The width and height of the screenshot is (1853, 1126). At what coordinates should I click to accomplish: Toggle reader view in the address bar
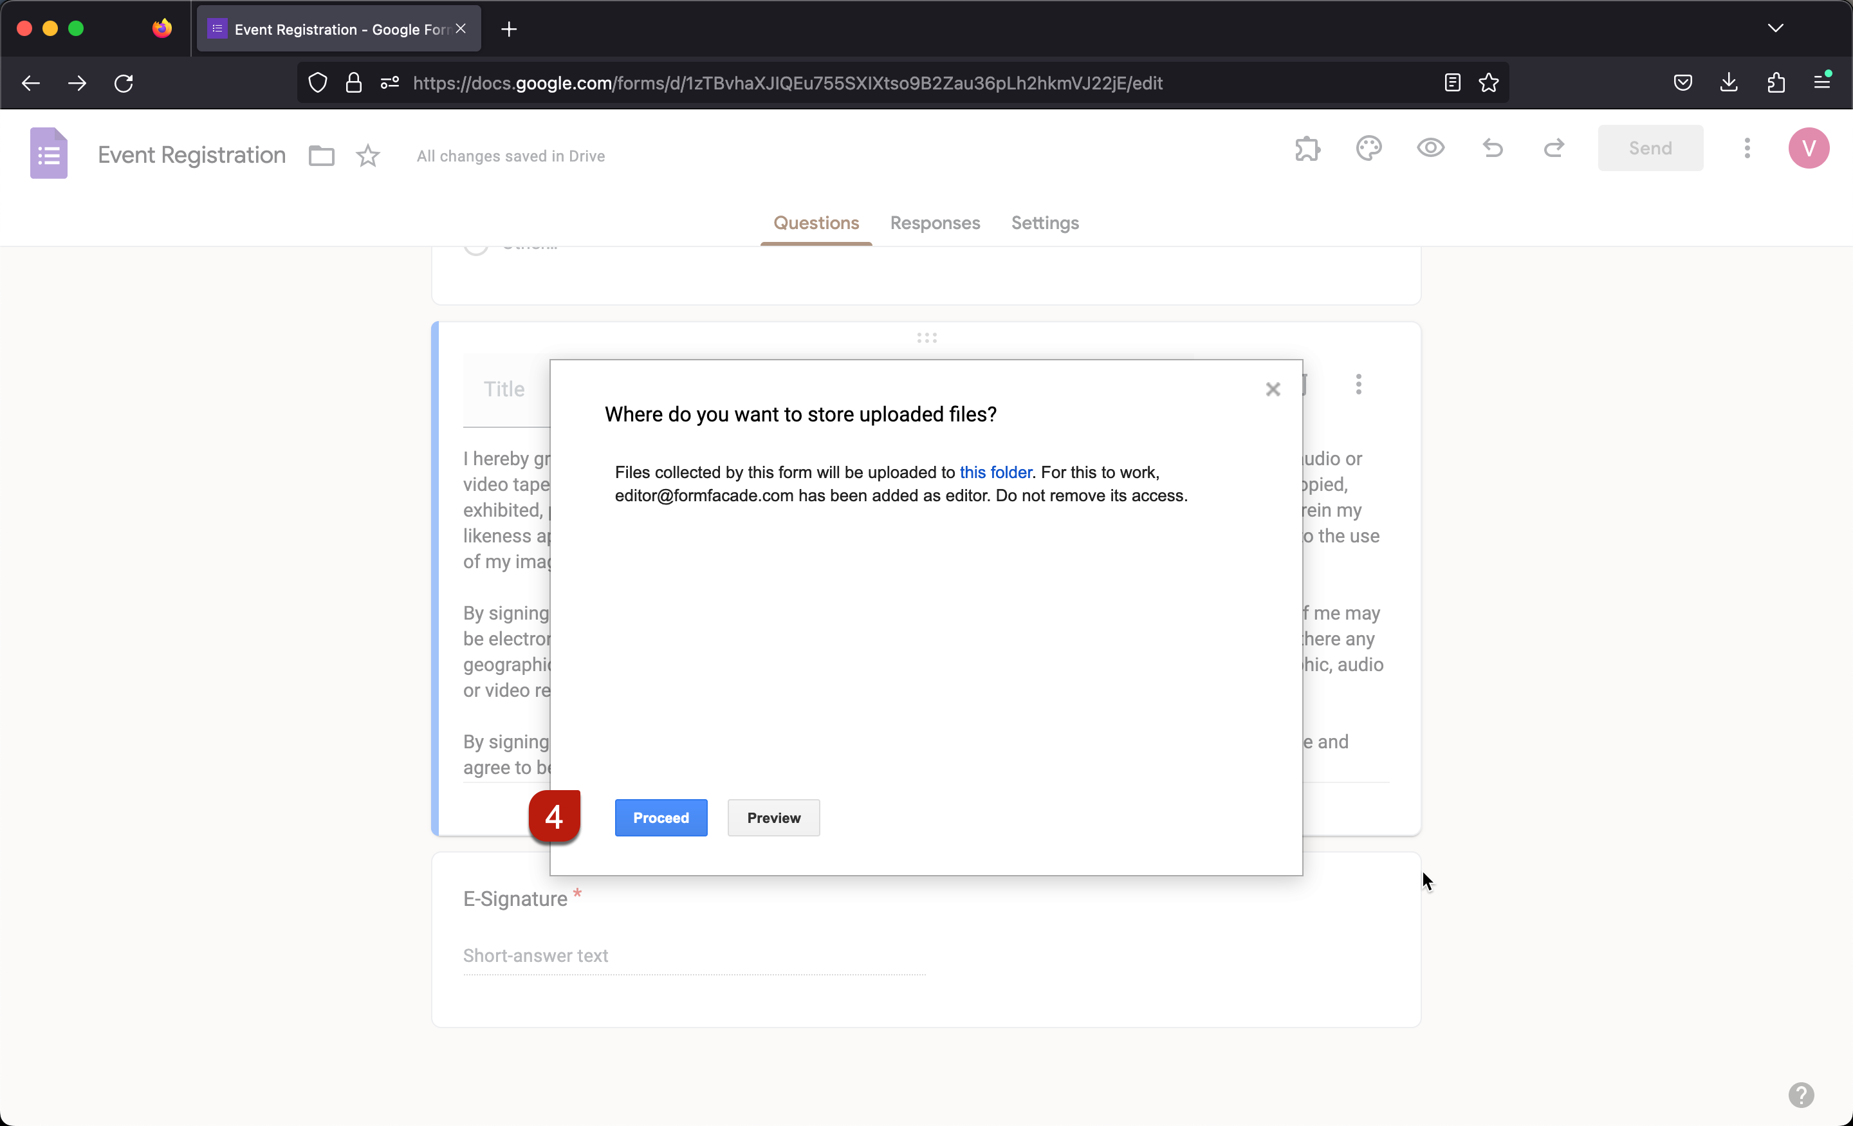point(1452,83)
